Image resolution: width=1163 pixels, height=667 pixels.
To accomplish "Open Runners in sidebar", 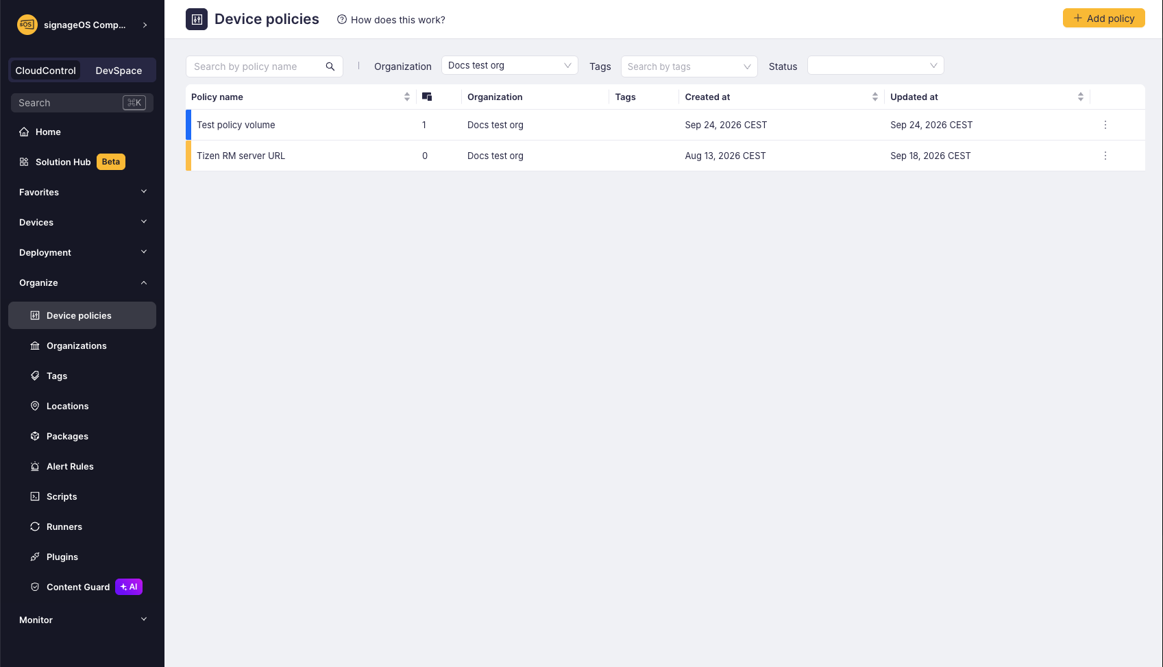I will point(82,526).
